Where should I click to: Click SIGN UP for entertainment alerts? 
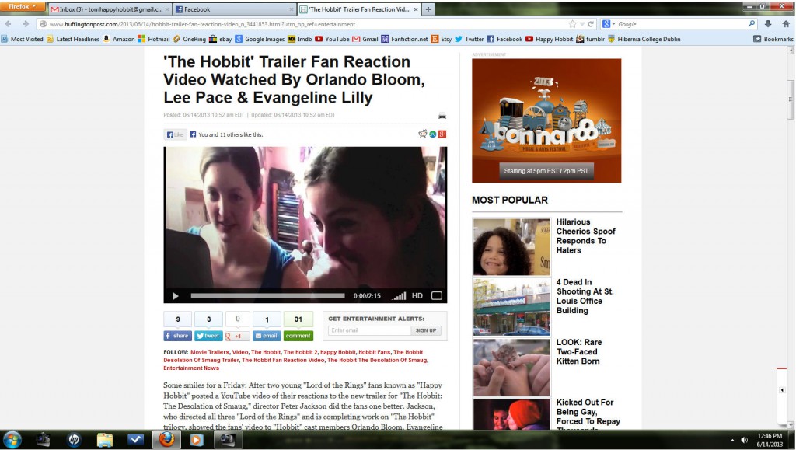426,330
